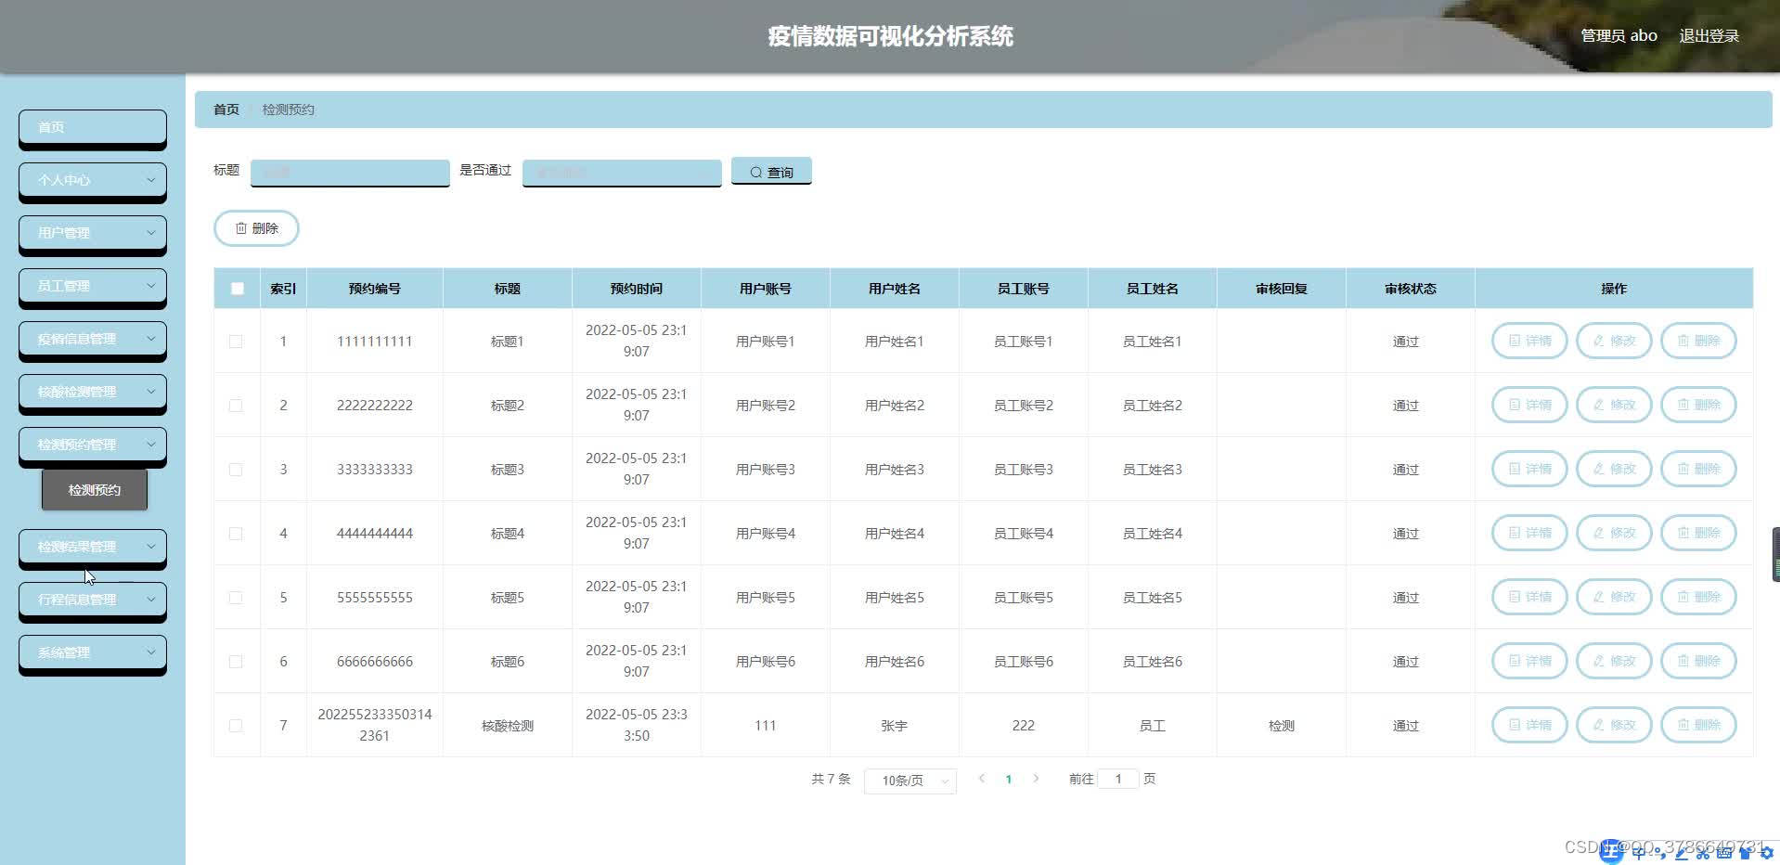Go to next page arrow
The height and width of the screenshot is (865, 1780).
coord(1036,779)
